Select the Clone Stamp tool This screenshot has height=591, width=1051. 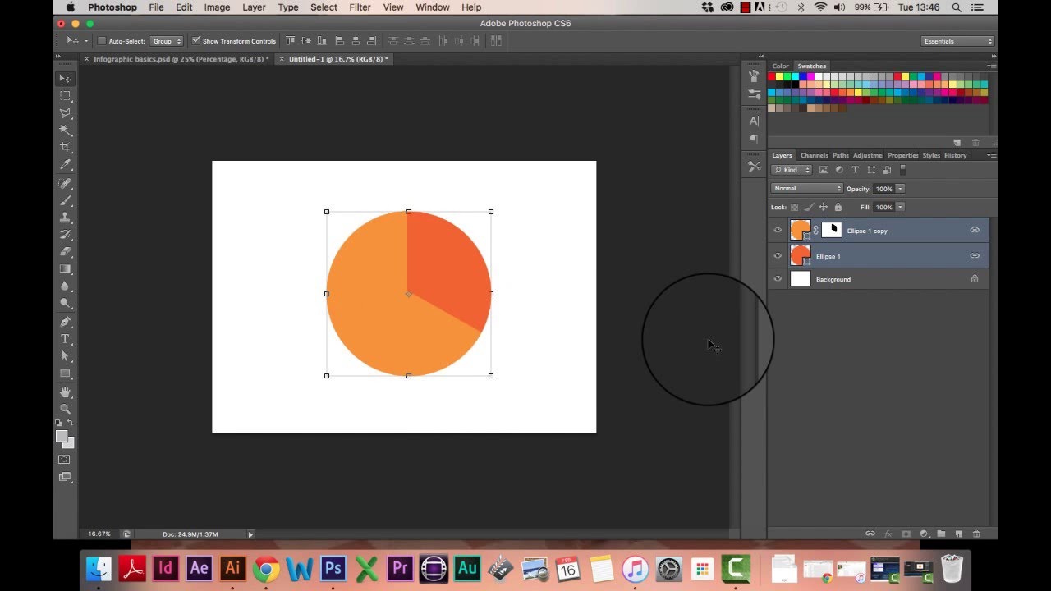65,218
